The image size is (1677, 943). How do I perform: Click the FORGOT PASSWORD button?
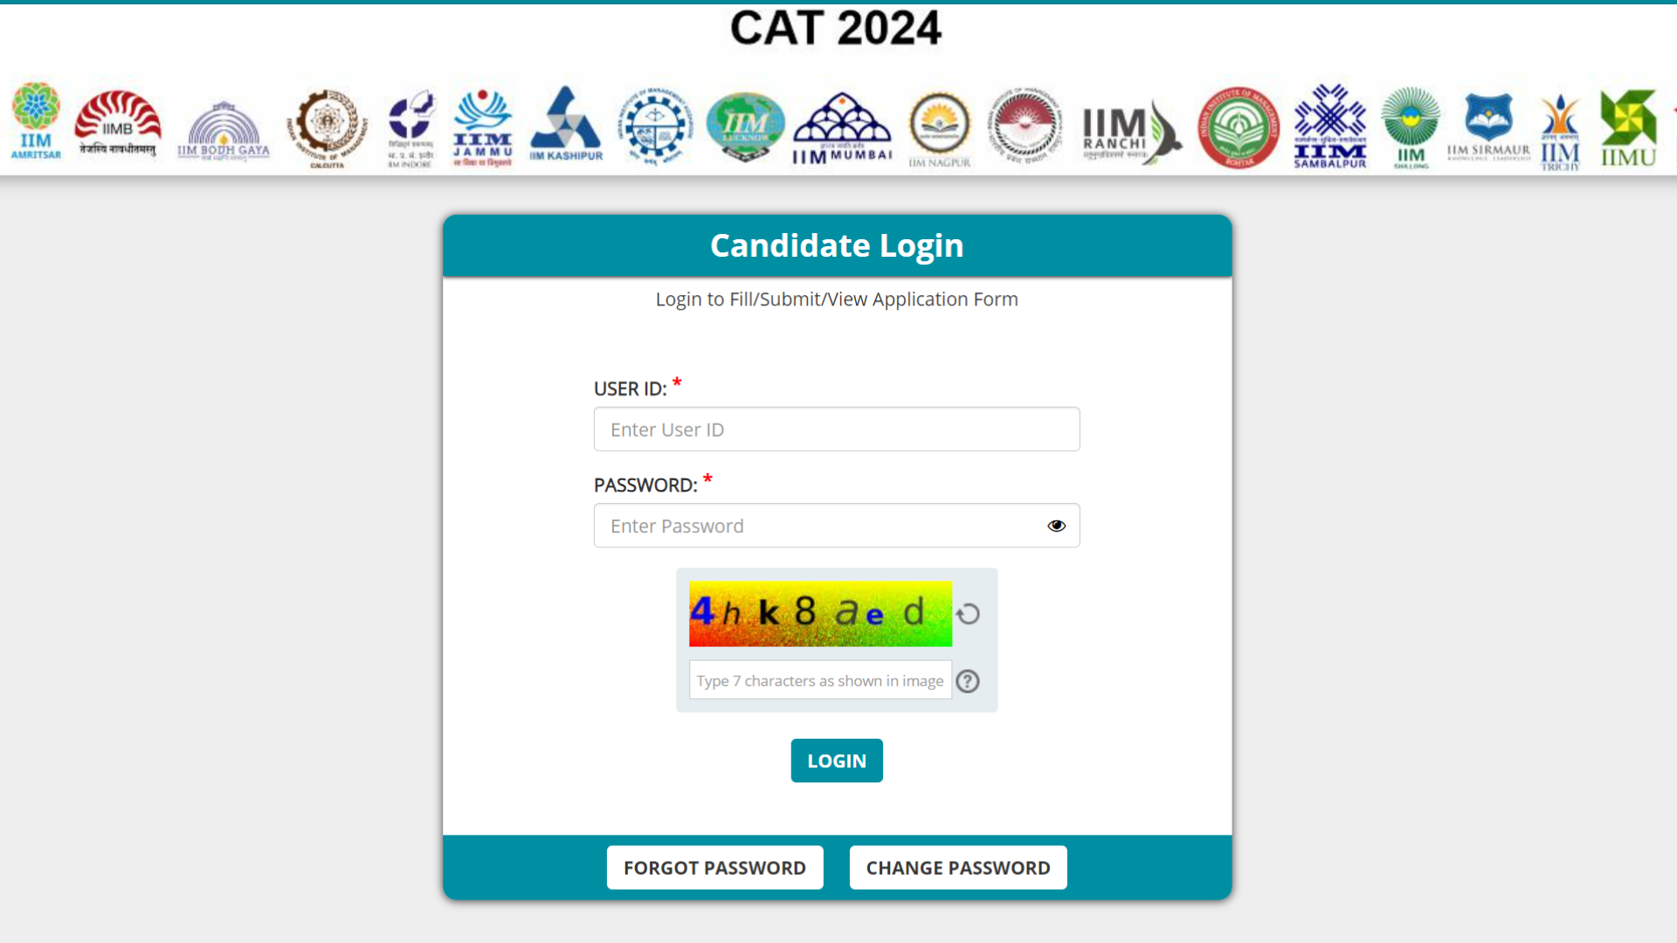[714, 867]
